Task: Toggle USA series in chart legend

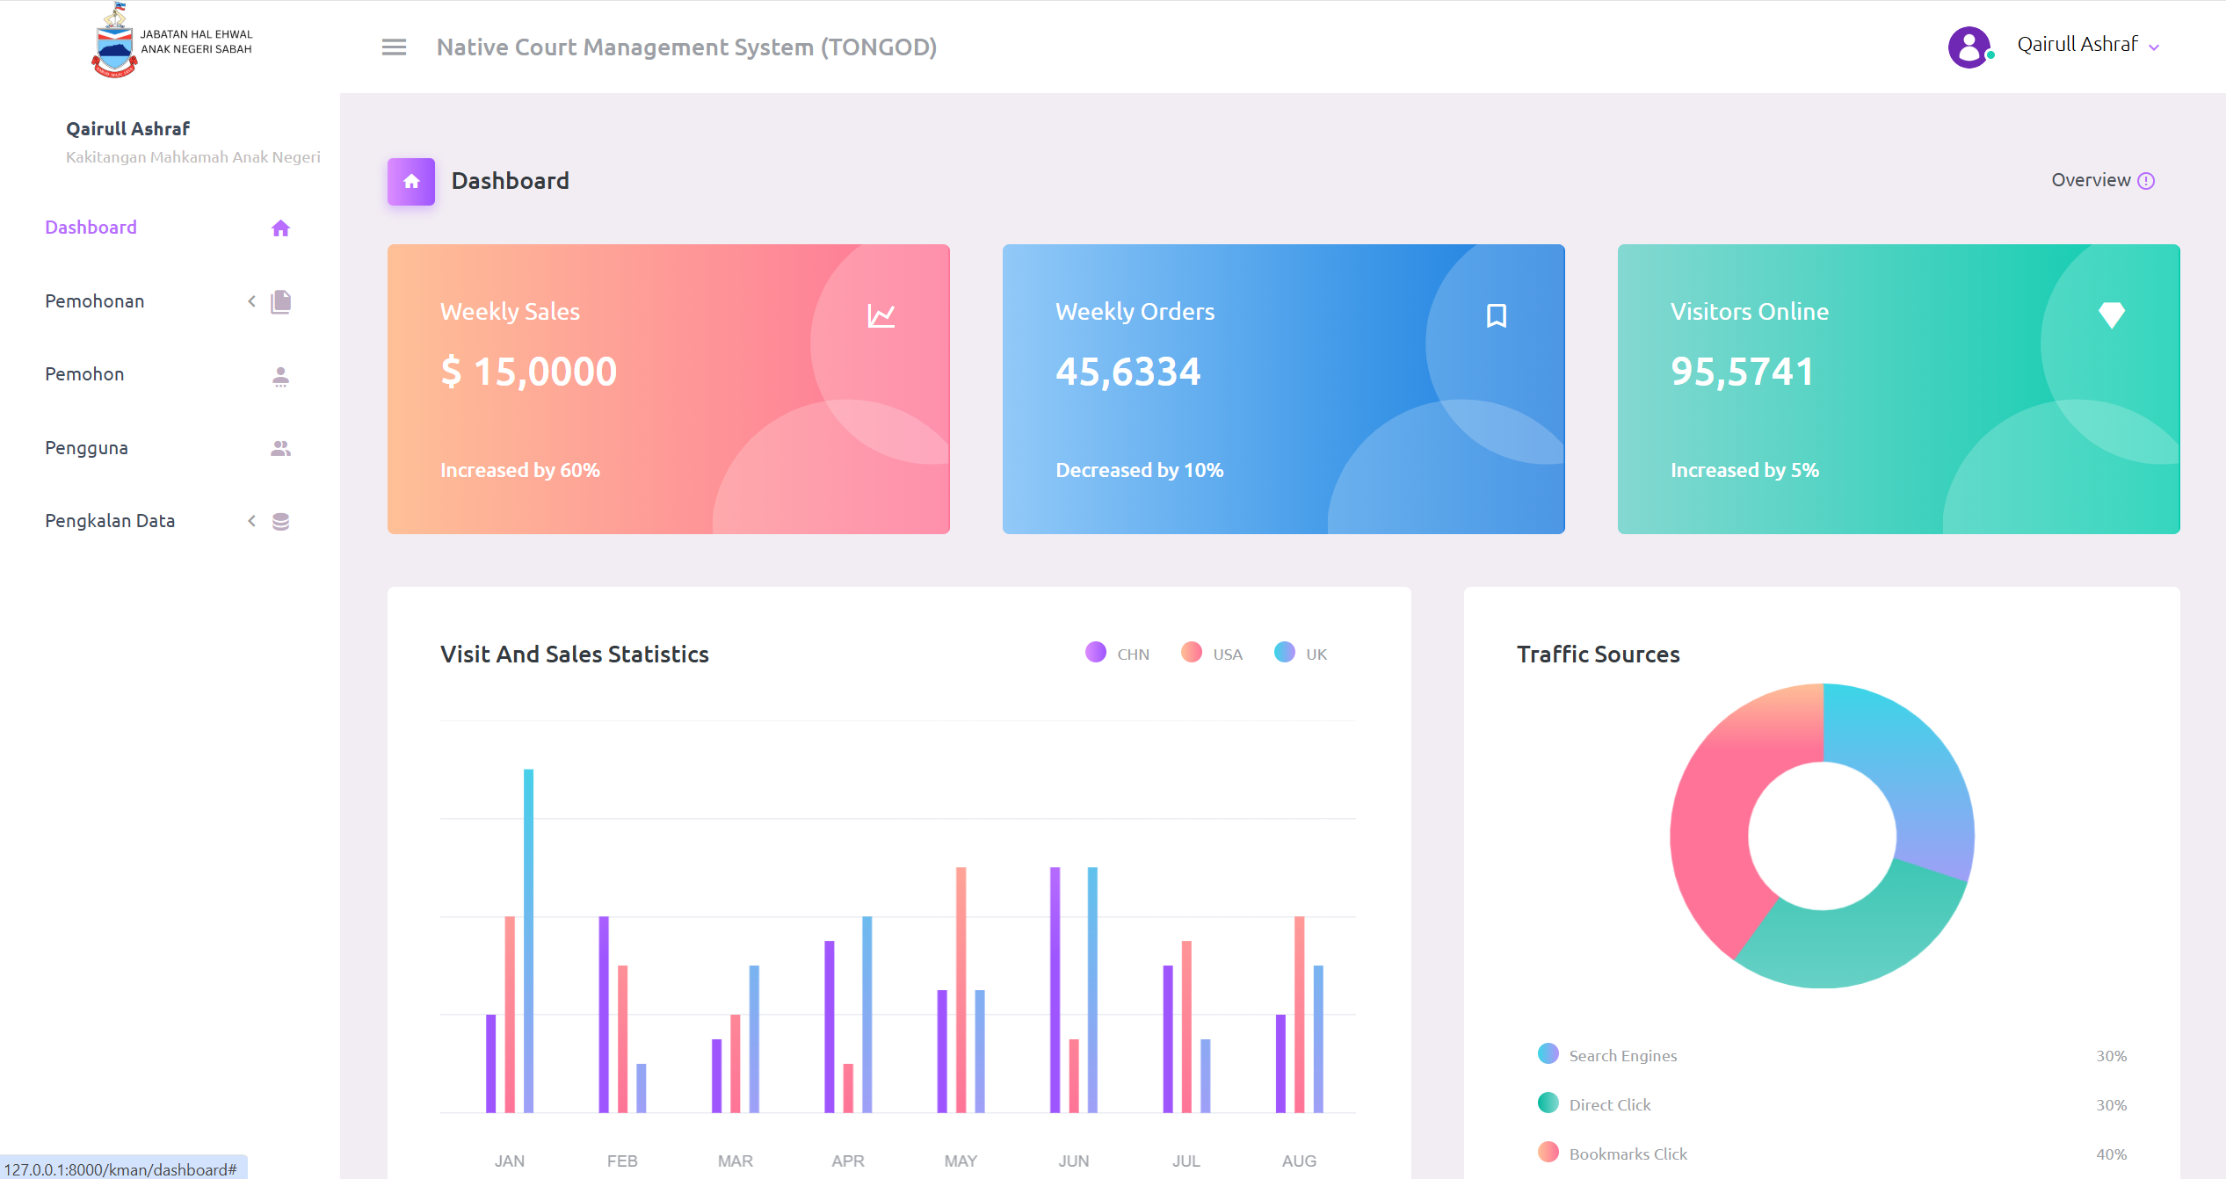Action: click(x=1192, y=652)
